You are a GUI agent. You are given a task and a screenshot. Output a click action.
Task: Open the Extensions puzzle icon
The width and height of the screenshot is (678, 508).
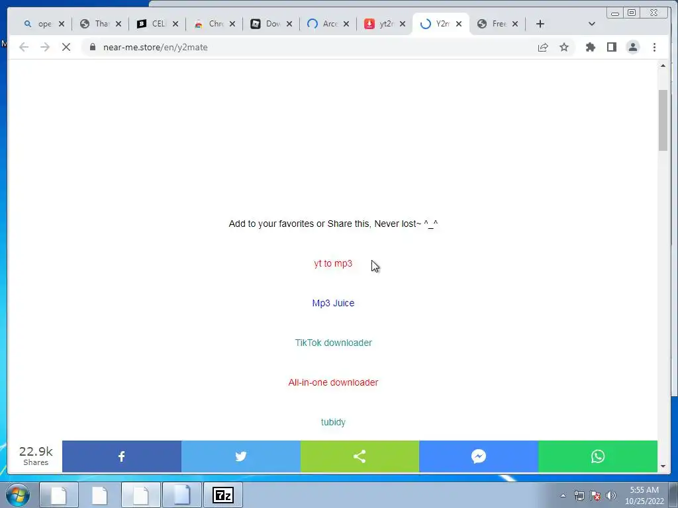pyautogui.click(x=590, y=47)
